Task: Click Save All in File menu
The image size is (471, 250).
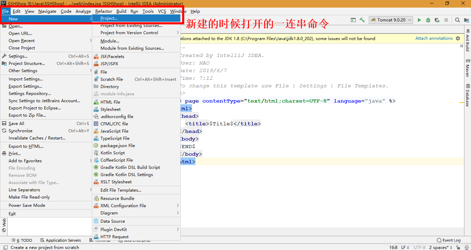Action: pos(46,124)
